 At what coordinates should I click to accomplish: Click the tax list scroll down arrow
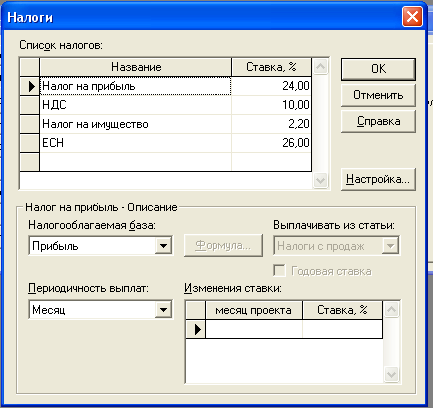click(320, 181)
